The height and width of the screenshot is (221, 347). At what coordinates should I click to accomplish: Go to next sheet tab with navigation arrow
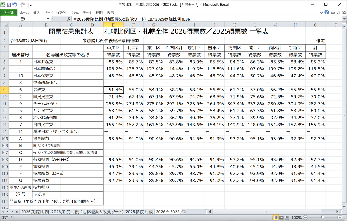pos(12,212)
